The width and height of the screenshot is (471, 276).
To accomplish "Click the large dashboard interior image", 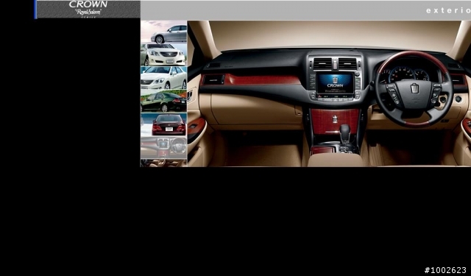I will 329,93.
